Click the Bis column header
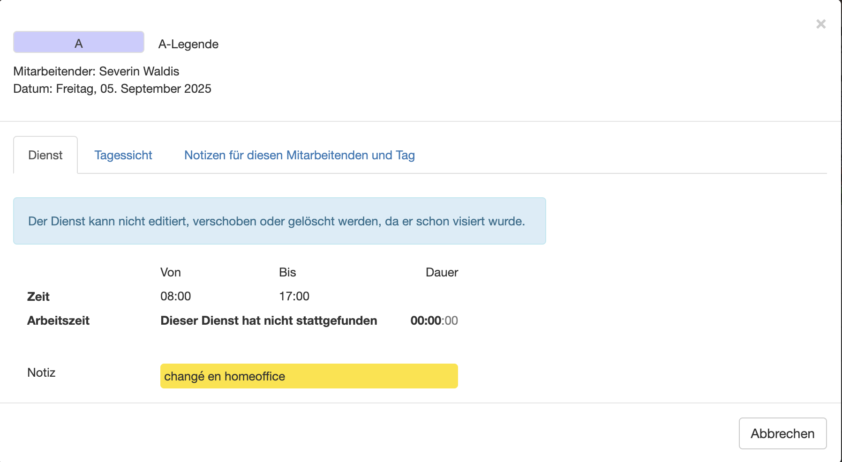 pyautogui.click(x=287, y=272)
